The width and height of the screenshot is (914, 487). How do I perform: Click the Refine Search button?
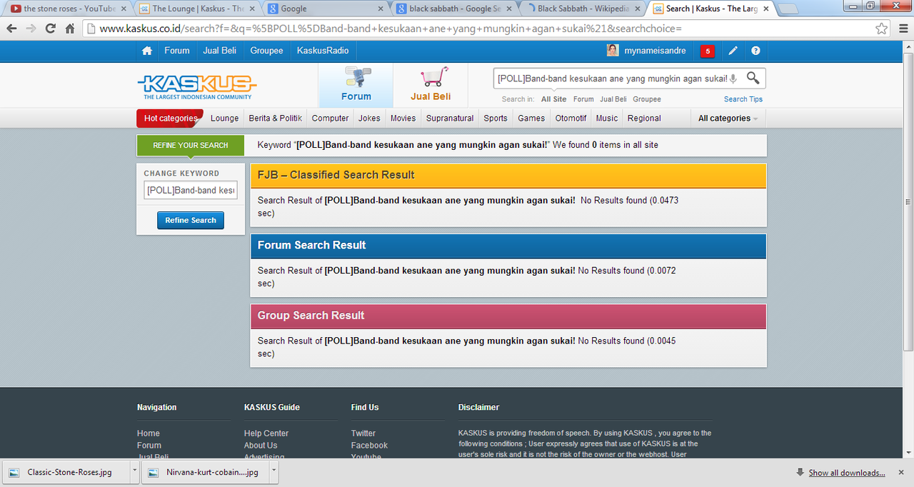[191, 221]
